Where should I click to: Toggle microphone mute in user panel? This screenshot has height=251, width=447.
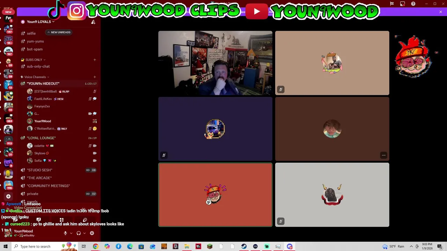65,233
